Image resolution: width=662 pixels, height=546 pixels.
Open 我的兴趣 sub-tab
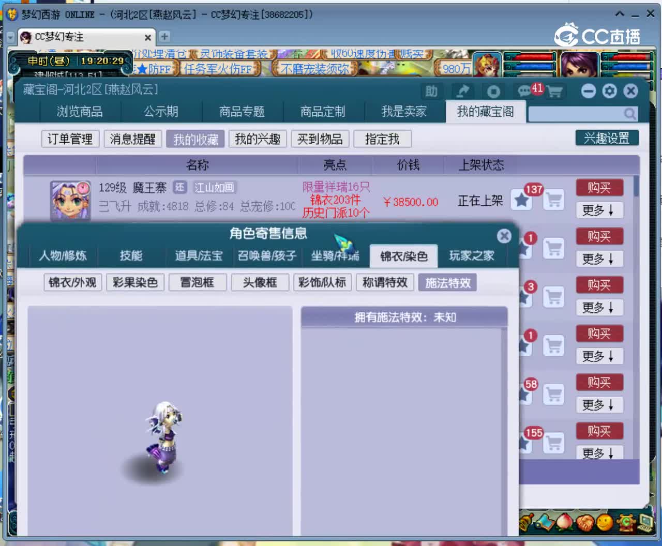click(258, 139)
